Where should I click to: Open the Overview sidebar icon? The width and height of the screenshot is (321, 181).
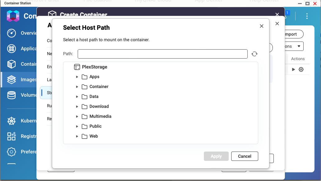pyautogui.click(x=11, y=33)
